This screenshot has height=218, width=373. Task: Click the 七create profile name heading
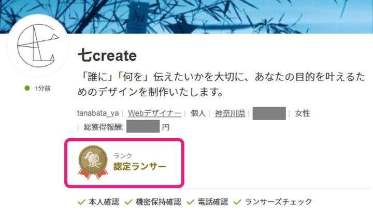(107, 55)
